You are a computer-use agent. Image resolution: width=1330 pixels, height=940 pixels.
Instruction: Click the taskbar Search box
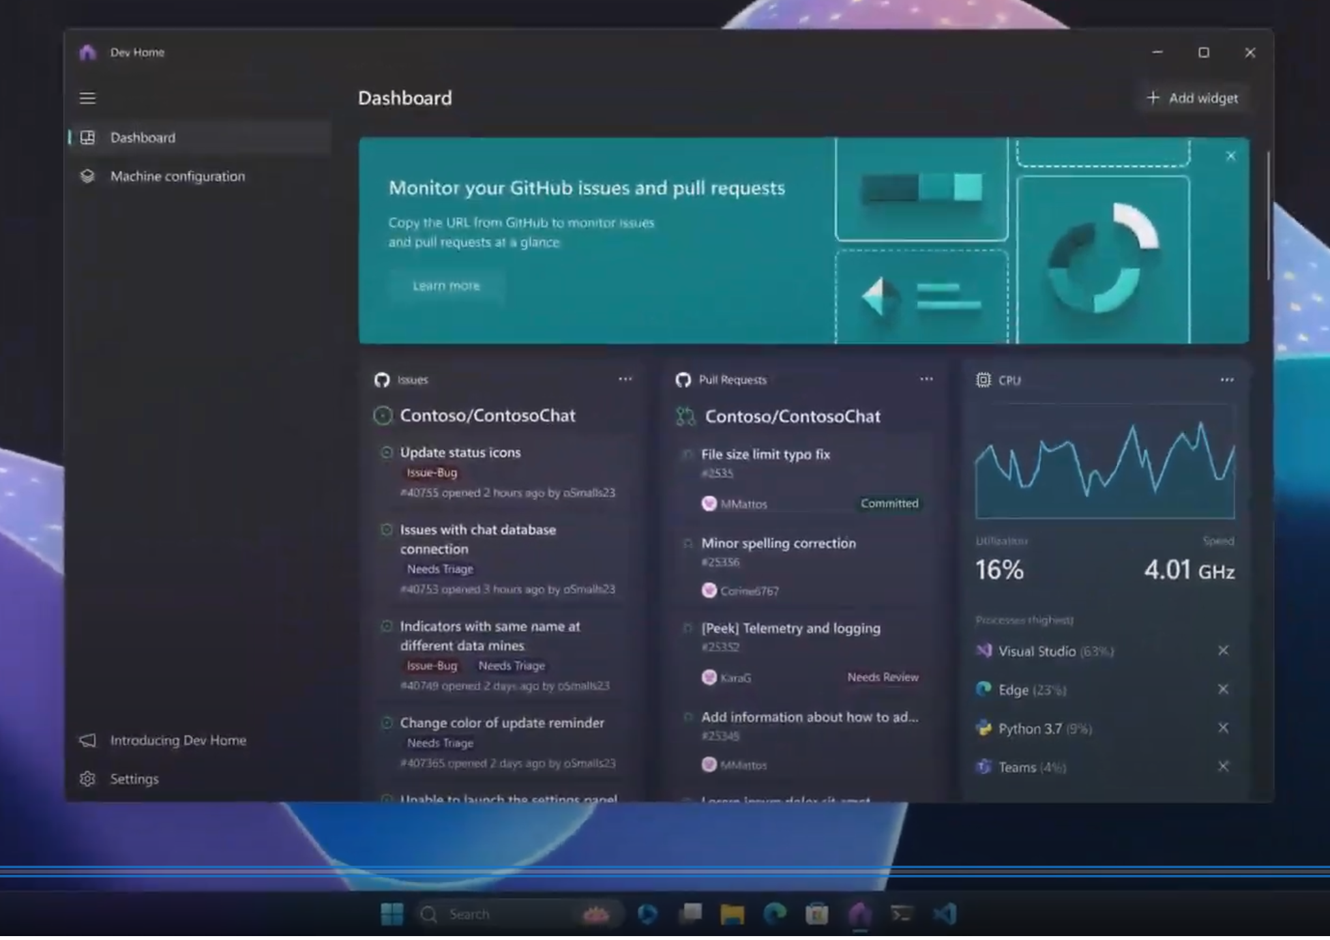(520, 914)
